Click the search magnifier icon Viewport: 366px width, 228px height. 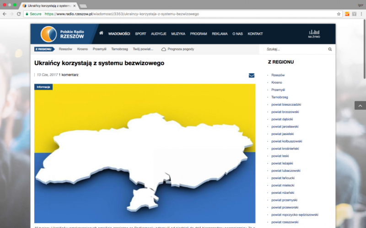tap(330, 49)
